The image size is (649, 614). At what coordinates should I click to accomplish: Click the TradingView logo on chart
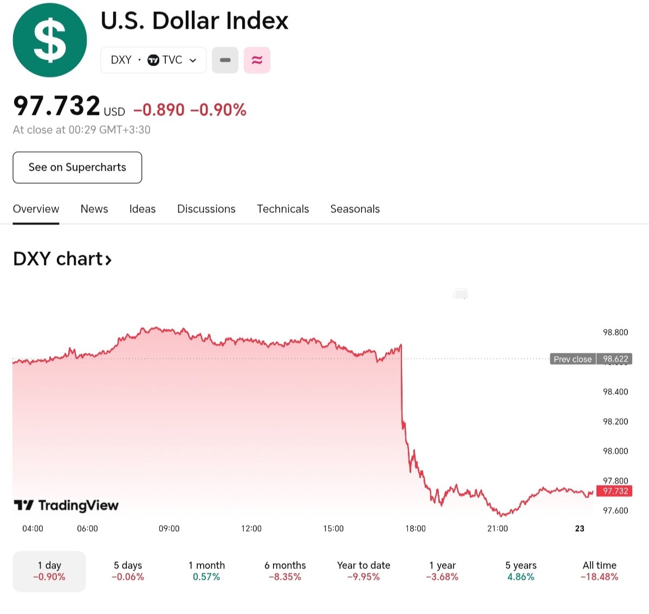coord(66,506)
